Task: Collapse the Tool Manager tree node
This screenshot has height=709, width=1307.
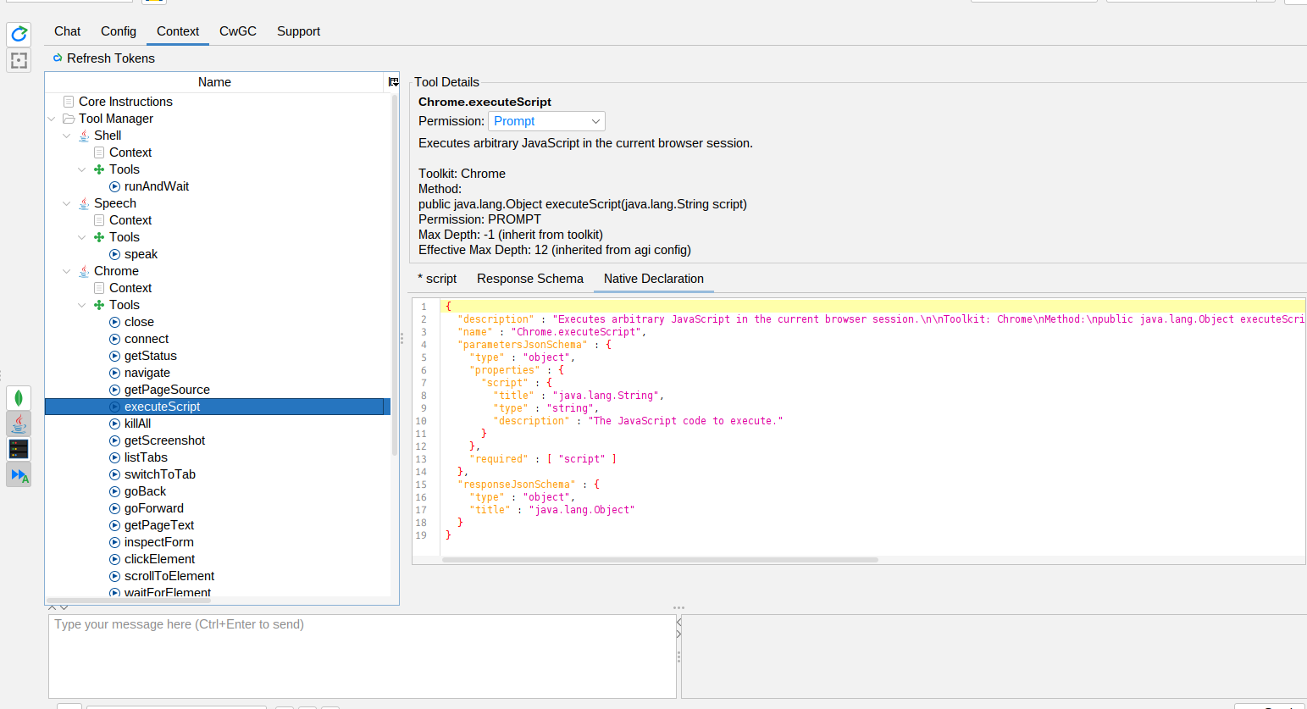Action: [52, 119]
